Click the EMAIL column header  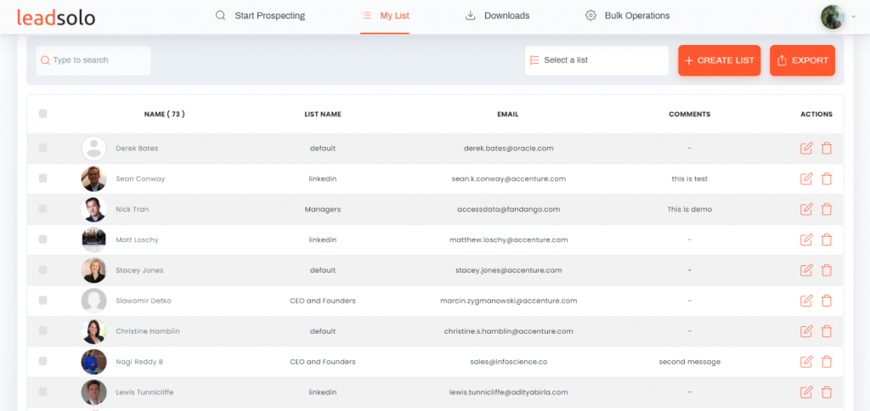(508, 115)
